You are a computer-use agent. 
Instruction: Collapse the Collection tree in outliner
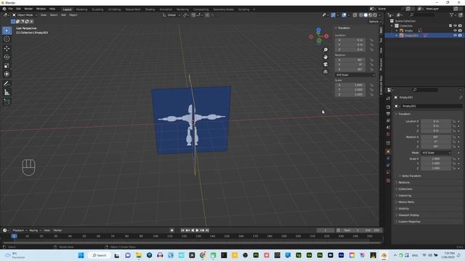(392, 26)
